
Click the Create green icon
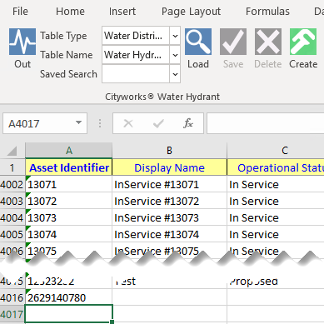(303, 42)
